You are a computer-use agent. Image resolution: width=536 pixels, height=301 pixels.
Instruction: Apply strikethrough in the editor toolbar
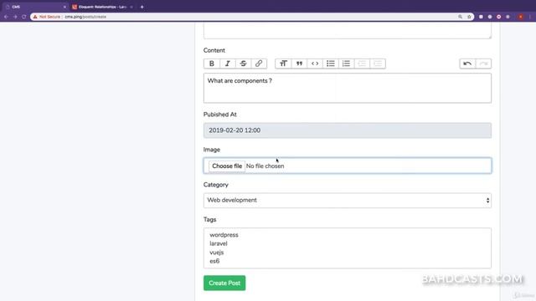pos(243,64)
